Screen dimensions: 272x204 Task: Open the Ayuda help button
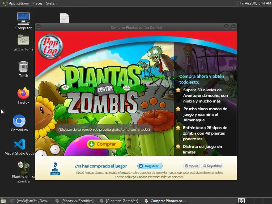(x=191, y=166)
